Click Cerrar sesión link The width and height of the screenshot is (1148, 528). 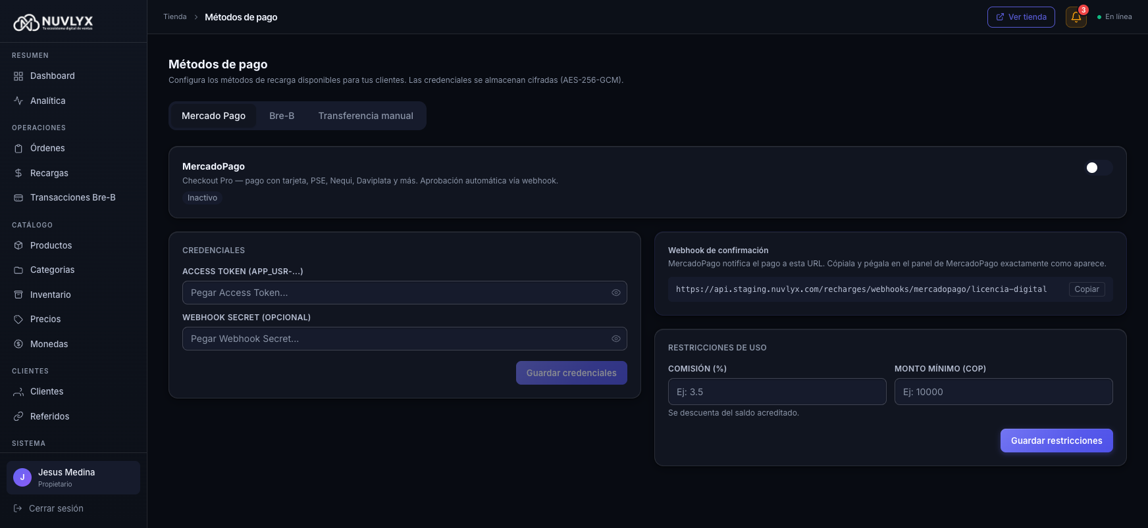(x=56, y=508)
